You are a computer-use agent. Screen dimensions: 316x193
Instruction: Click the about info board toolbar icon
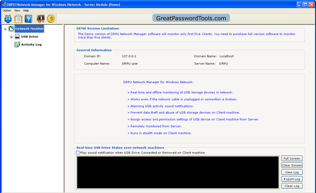point(40,19)
